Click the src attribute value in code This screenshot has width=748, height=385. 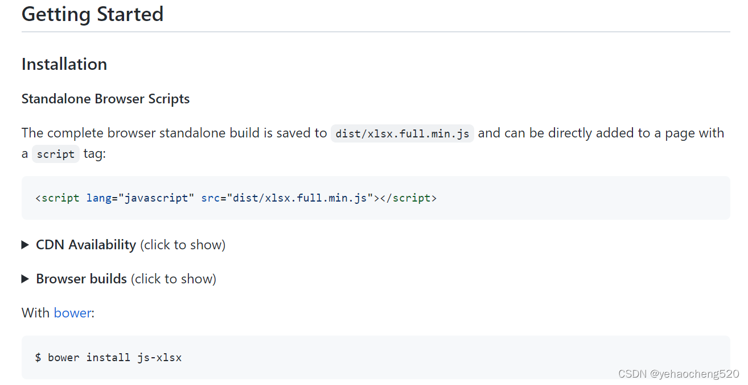click(300, 198)
